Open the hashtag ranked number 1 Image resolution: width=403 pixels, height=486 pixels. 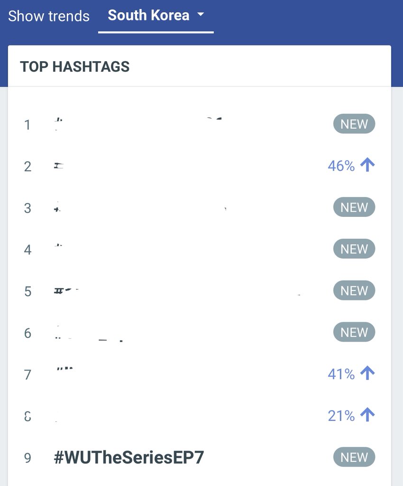pyautogui.click(x=138, y=124)
